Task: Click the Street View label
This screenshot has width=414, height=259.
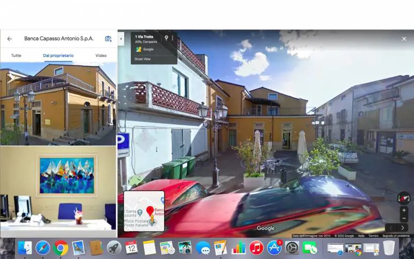Action: pos(142,59)
